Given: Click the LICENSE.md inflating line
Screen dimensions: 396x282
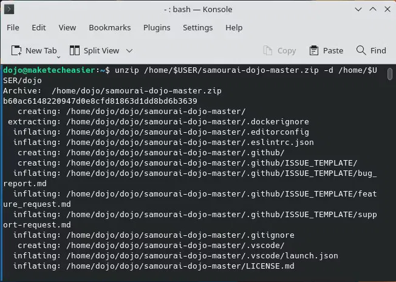Looking at the screenshot, I should pos(154,266).
